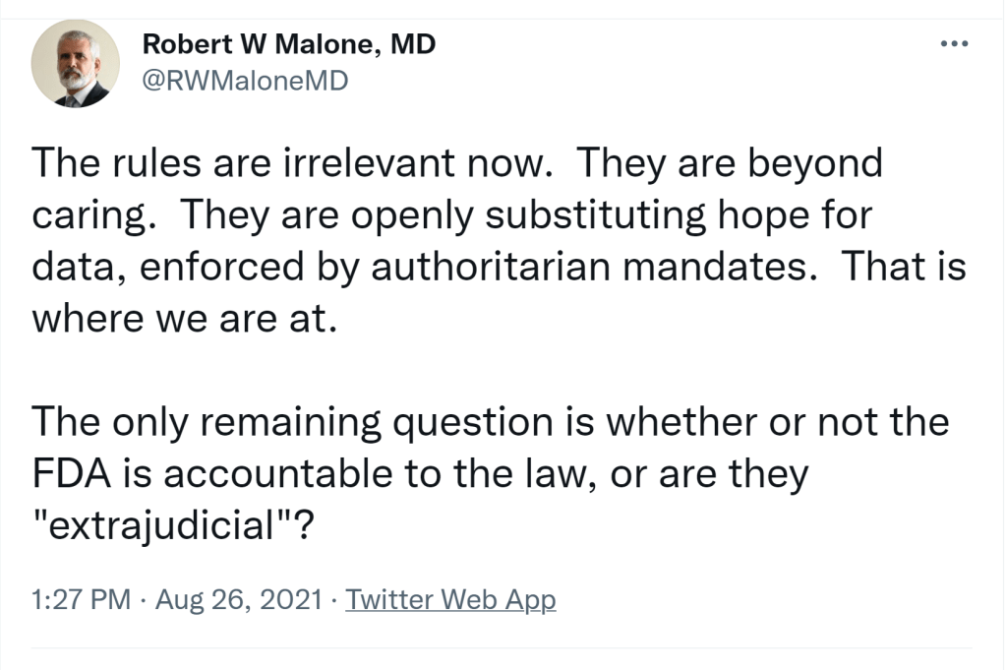Click the @RWMaloneMD handle
Screen dimensions: 1006x670
[245, 81]
